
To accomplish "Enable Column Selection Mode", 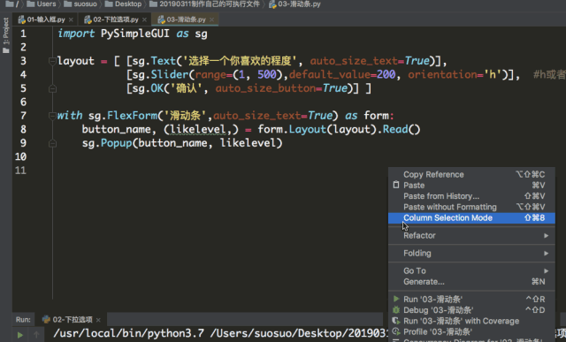I will [x=471, y=218].
